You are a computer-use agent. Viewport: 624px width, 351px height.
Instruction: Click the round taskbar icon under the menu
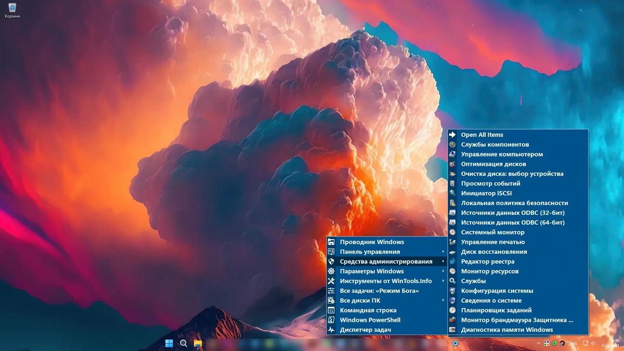(x=455, y=343)
